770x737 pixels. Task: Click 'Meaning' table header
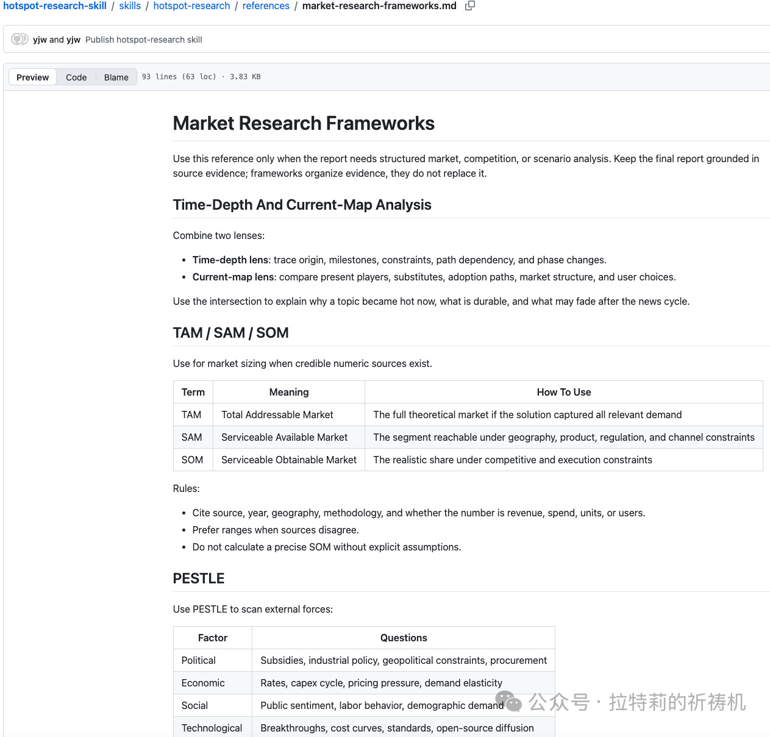pos(289,393)
